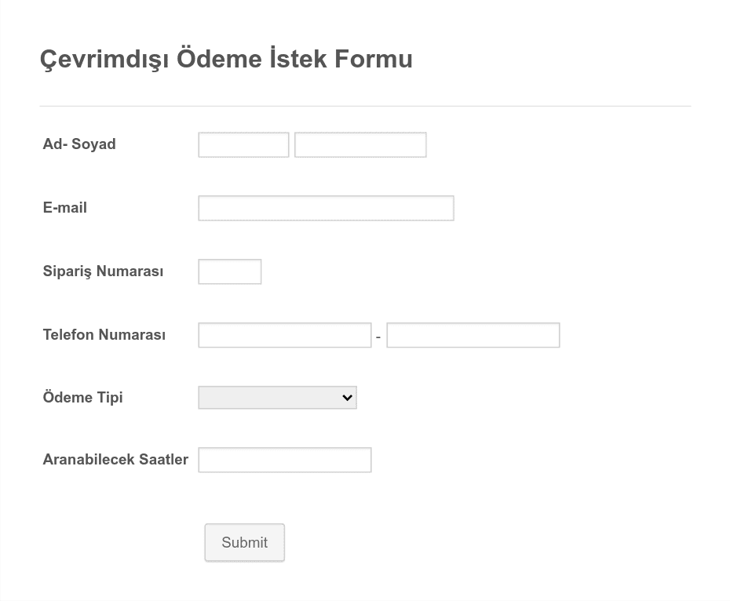This screenshot has height=601, width=730.
Task: Click the Aranabilecek Saatler label
Action: (115, 460)
